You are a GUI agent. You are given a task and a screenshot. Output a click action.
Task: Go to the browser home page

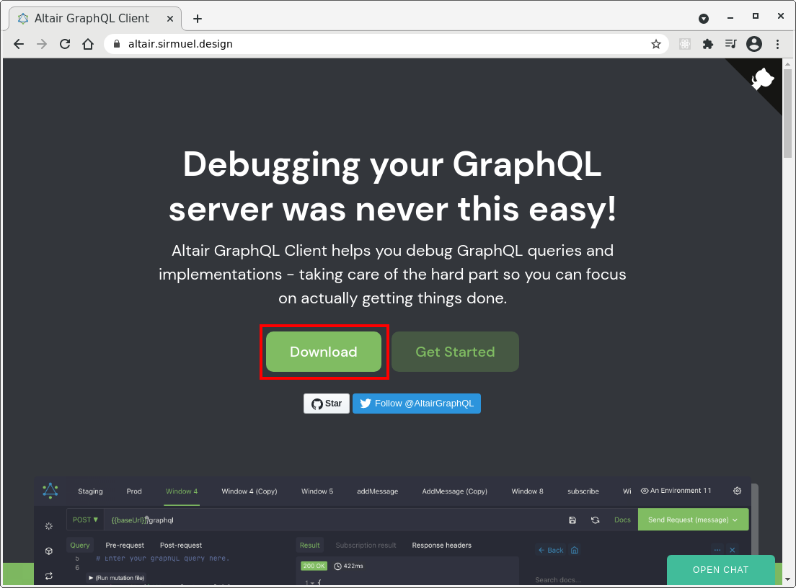[x=88, y=44]
